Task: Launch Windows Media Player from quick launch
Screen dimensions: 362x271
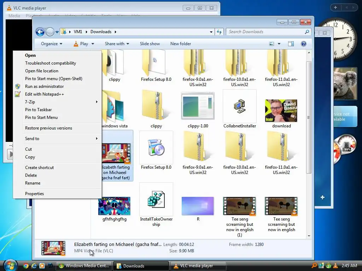Action: pos(42,266)
